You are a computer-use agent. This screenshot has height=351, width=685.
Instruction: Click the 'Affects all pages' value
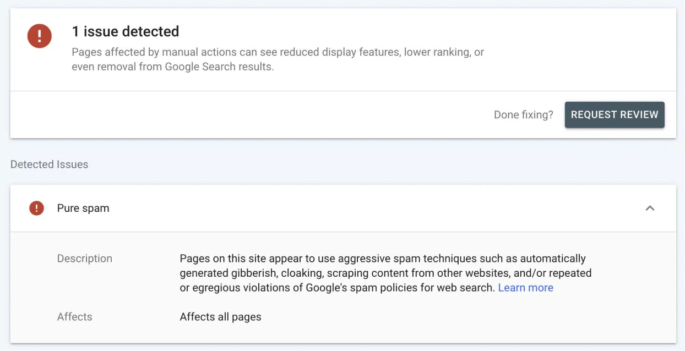(x=220, y=317)
